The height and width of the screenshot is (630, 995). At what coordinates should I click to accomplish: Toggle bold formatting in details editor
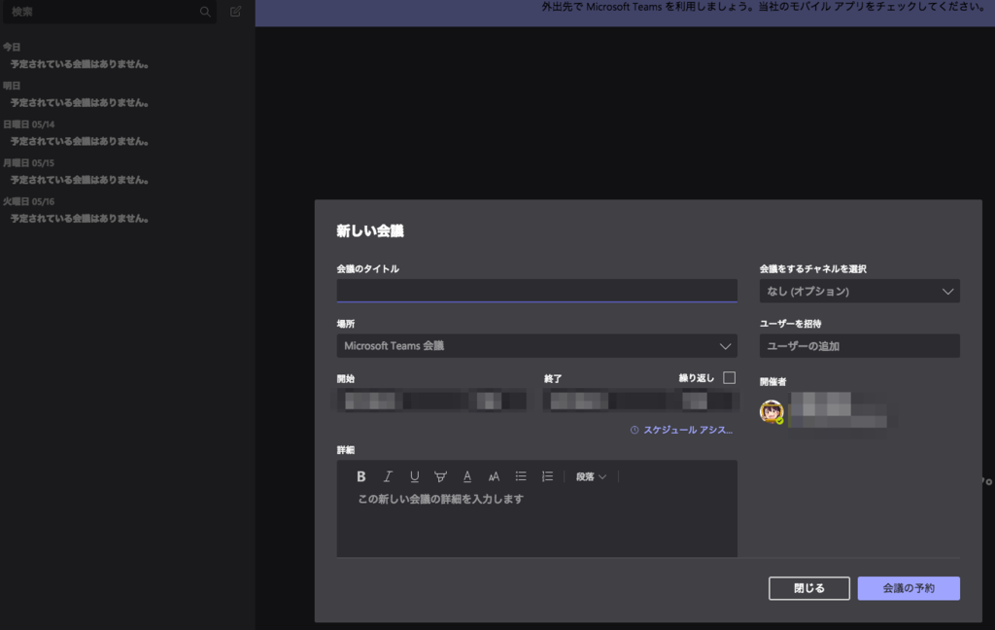click(361, 476)
